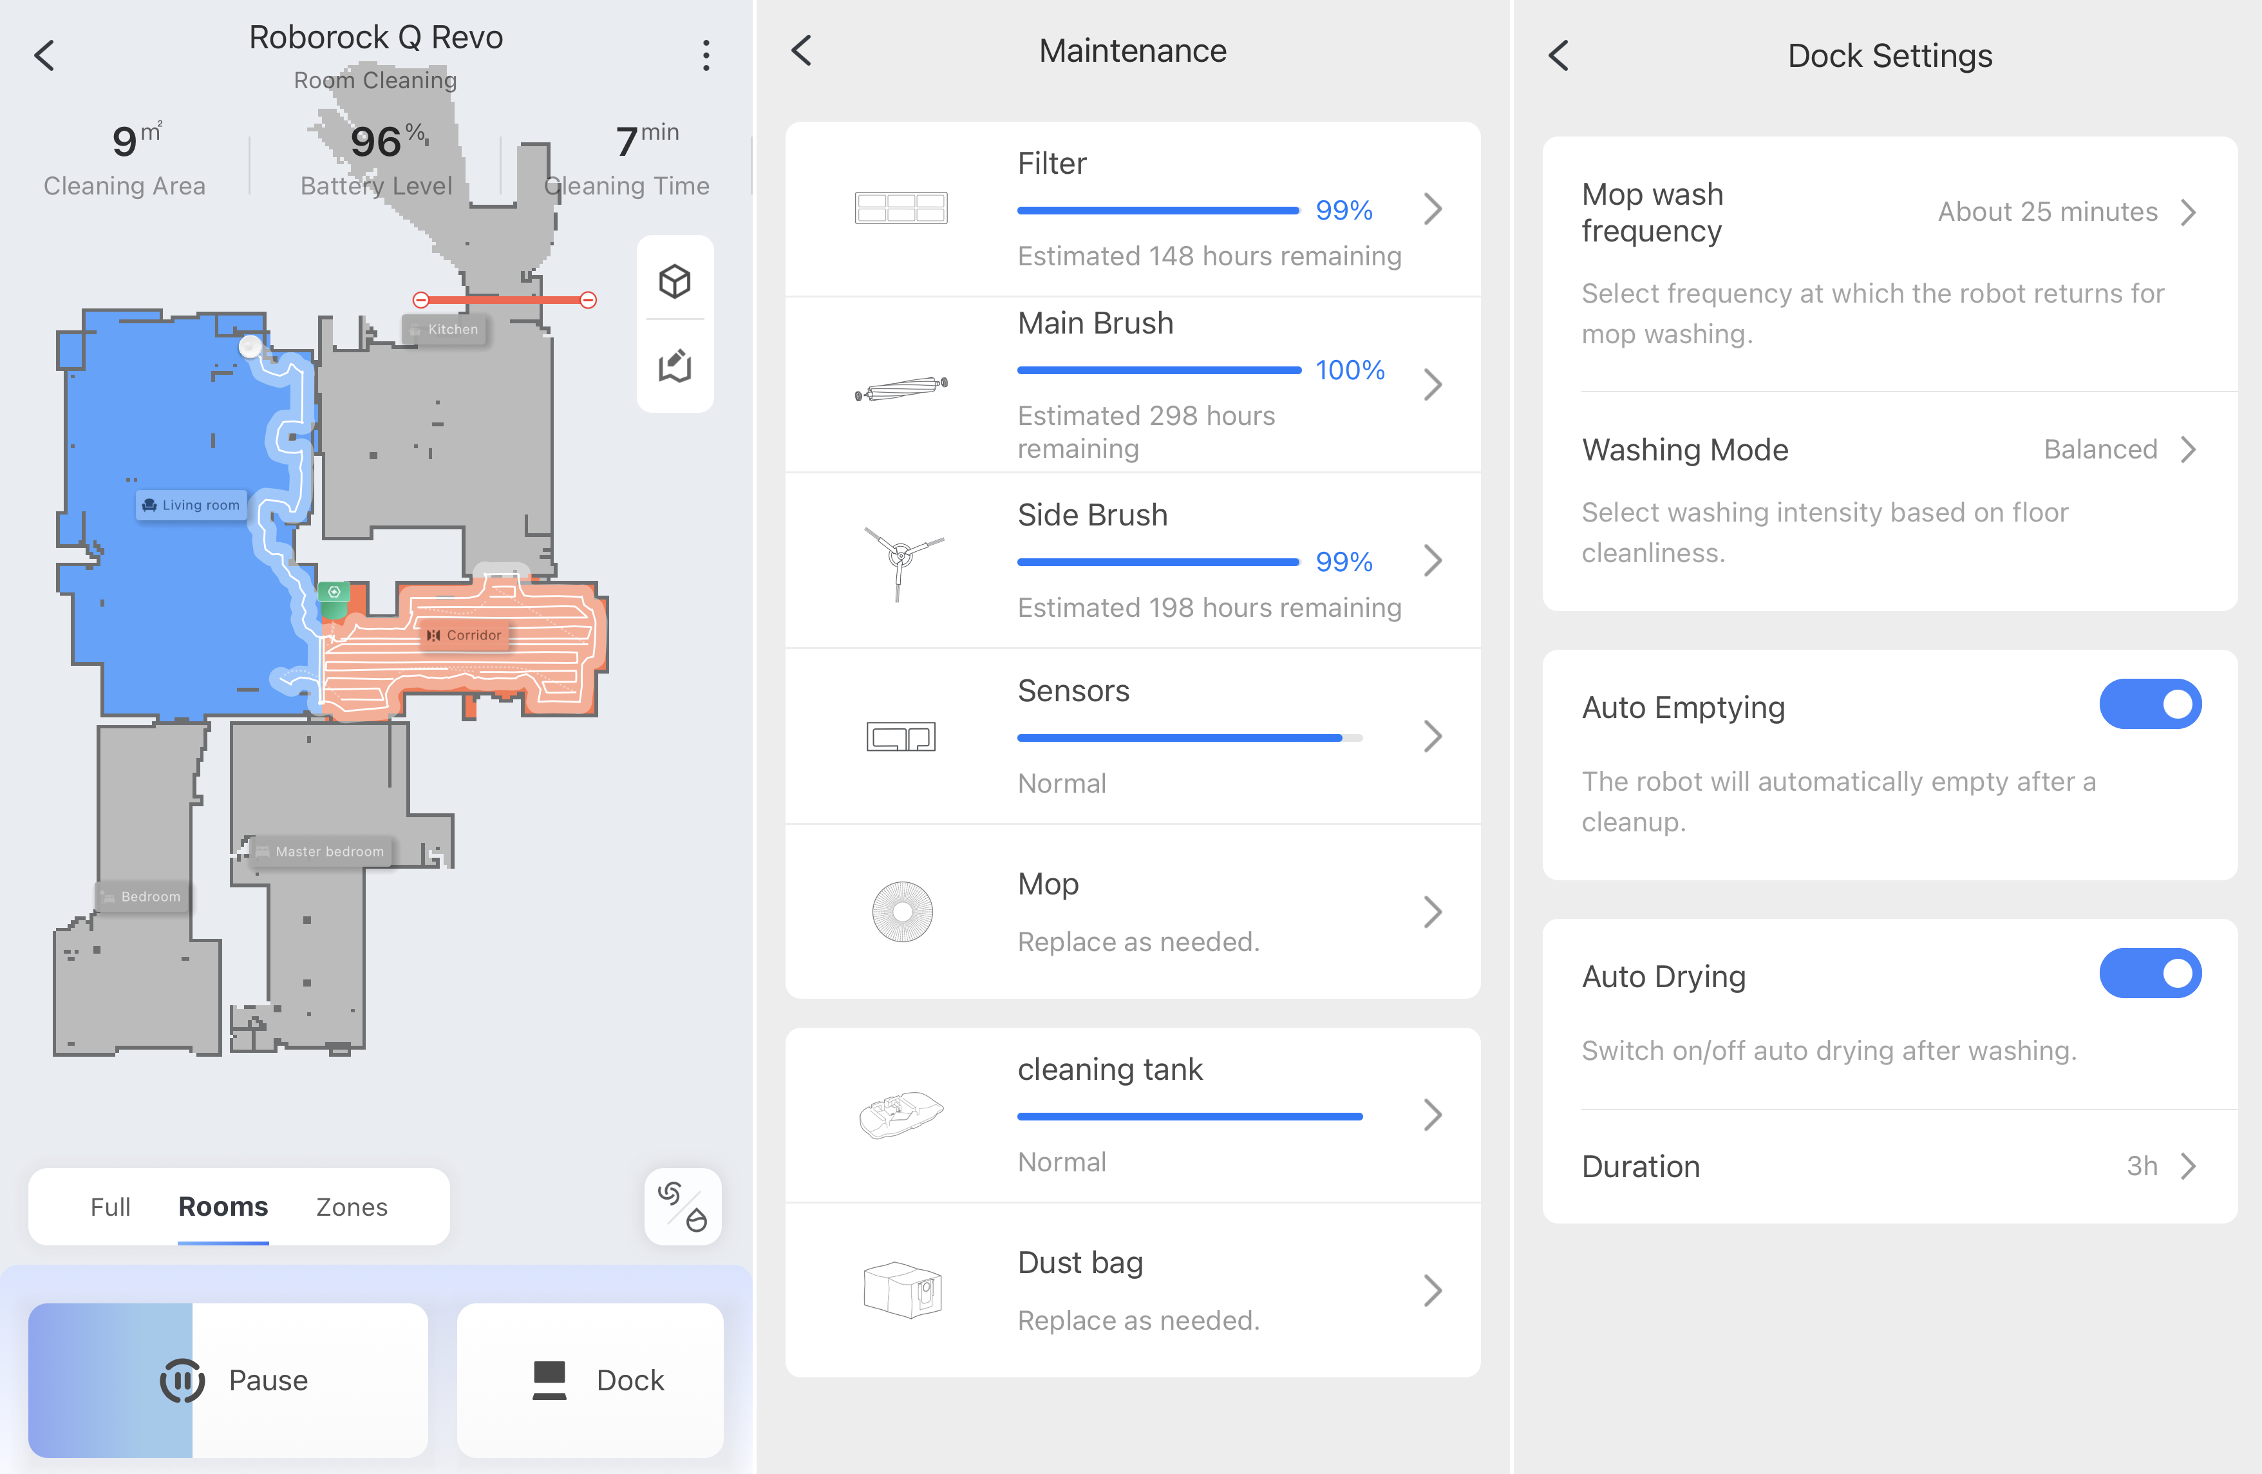
Task: Select the Corridor room label
Action: click(x=465, y=635)
